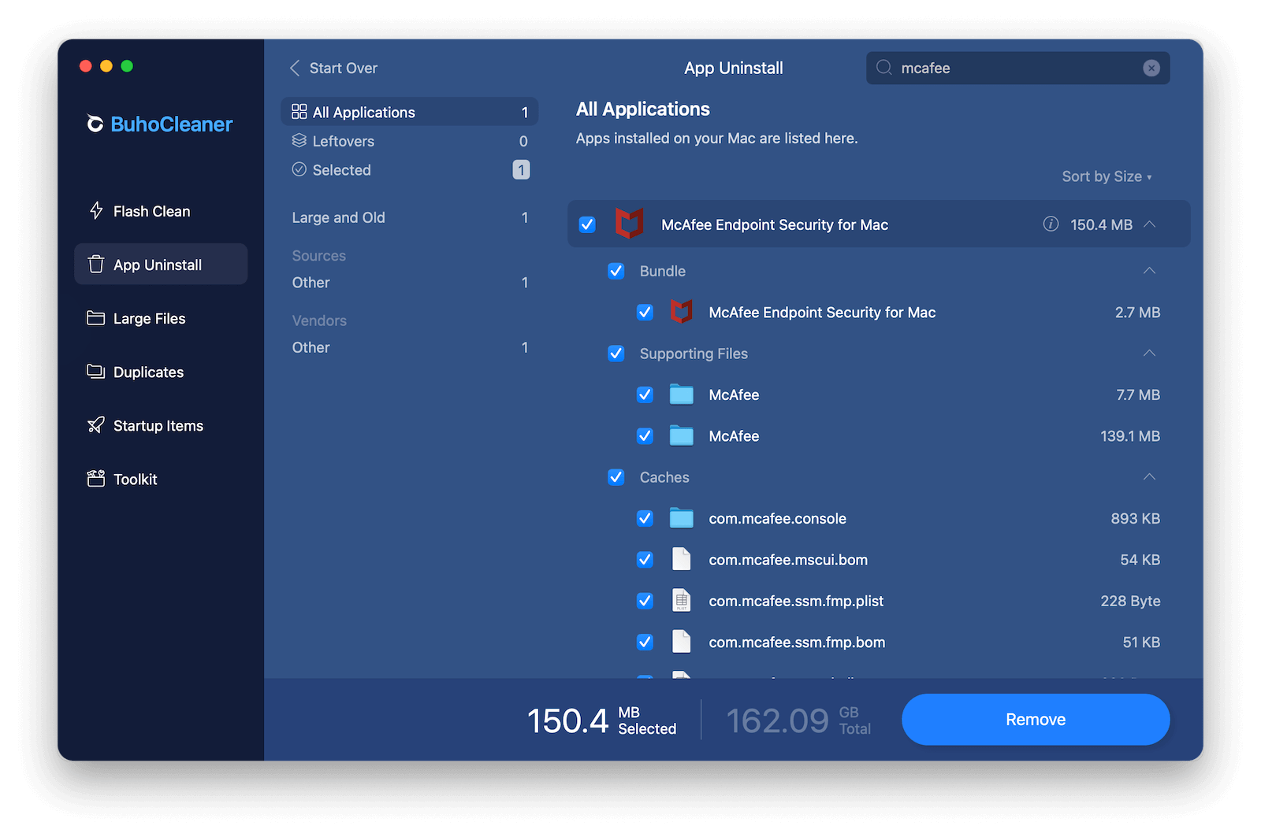The width and height of the screenshot is (1261, 837).
Task: Open Large Files folder icon
Action: pyautogui.click(x=96, y=317)
